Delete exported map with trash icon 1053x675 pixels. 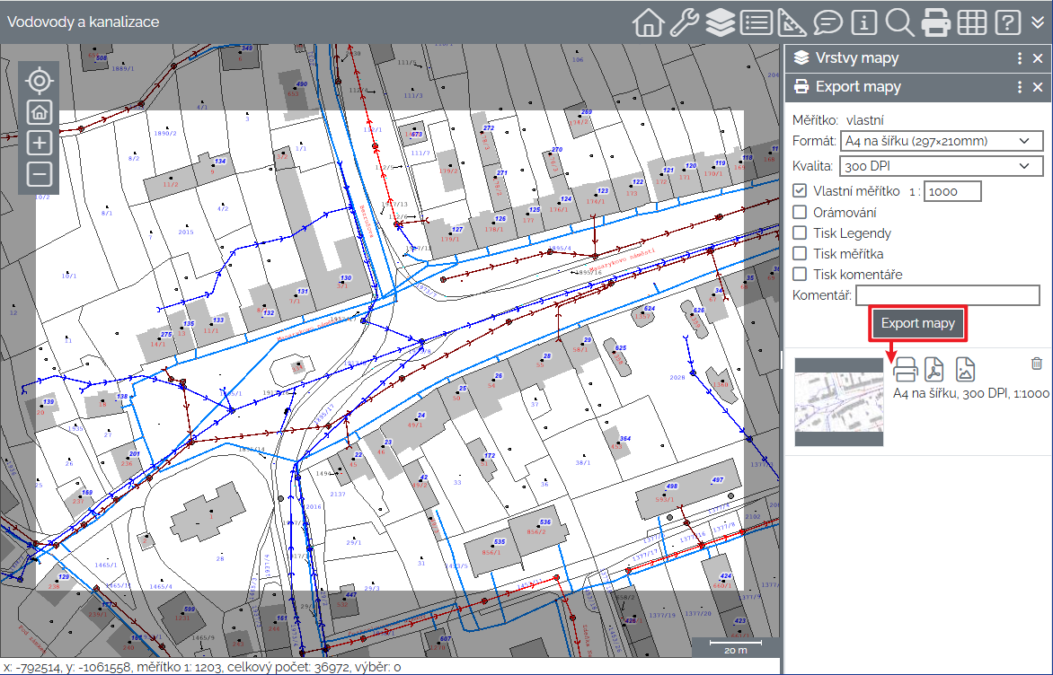(x=1037, y=364)
